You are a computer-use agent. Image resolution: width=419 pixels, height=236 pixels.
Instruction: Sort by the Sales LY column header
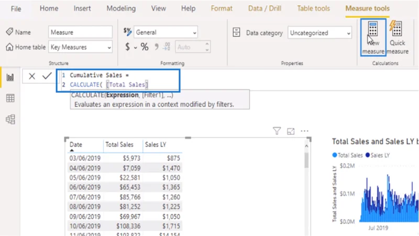pos(156,145)
